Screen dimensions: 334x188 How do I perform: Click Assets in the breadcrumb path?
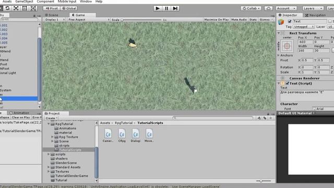click(x=105, y=123)
